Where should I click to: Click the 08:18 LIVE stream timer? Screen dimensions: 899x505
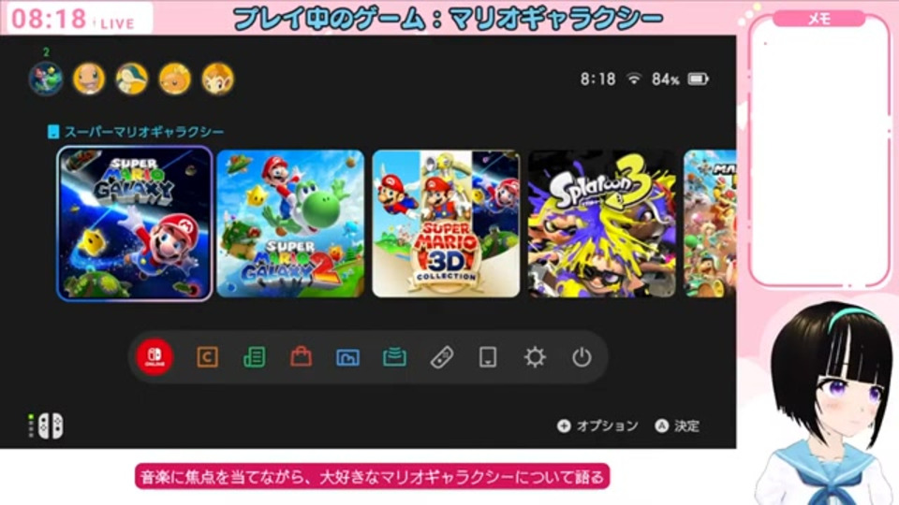[x=73, y=20]
